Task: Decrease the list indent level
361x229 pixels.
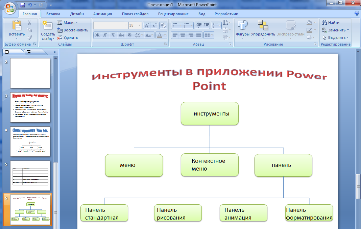Action: pos(199,25)
